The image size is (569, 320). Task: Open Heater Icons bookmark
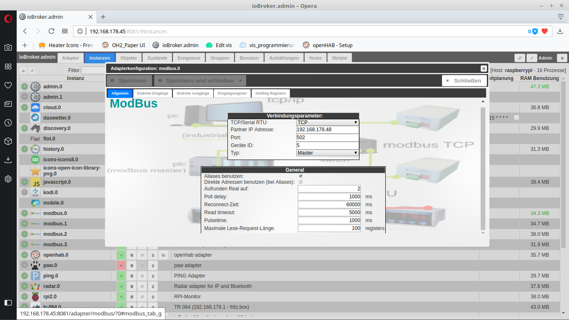click(x=66, y=45)
